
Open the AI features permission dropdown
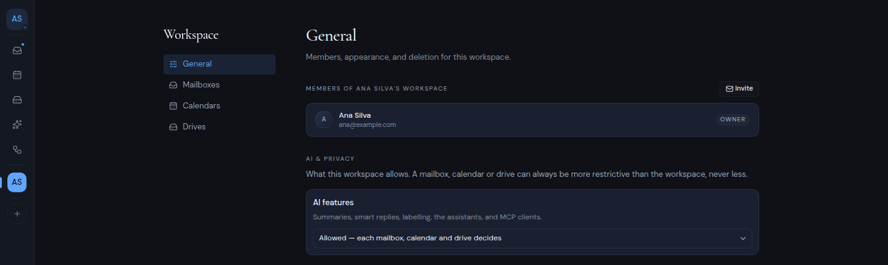point(532,238)
